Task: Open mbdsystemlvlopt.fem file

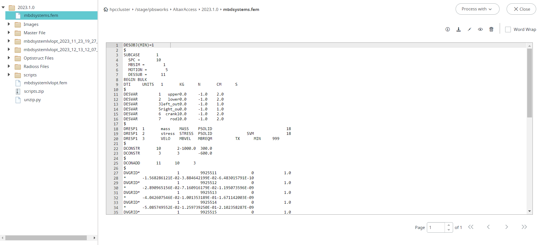Action: tap(46, 83)
